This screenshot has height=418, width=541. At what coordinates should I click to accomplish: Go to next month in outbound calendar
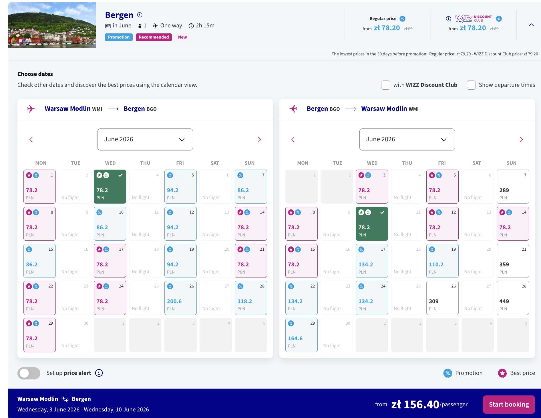[259, 140]
